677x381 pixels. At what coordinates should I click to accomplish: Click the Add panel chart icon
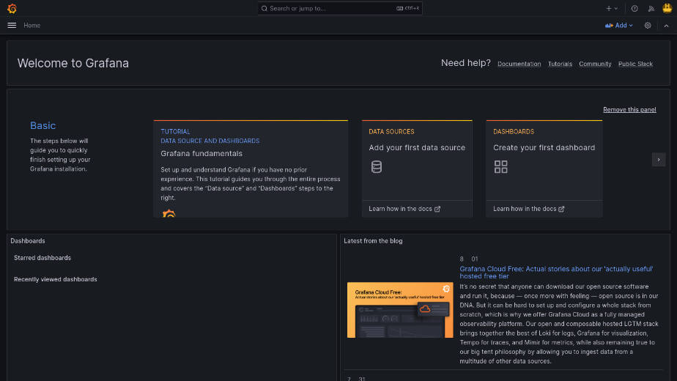point(609,26)
